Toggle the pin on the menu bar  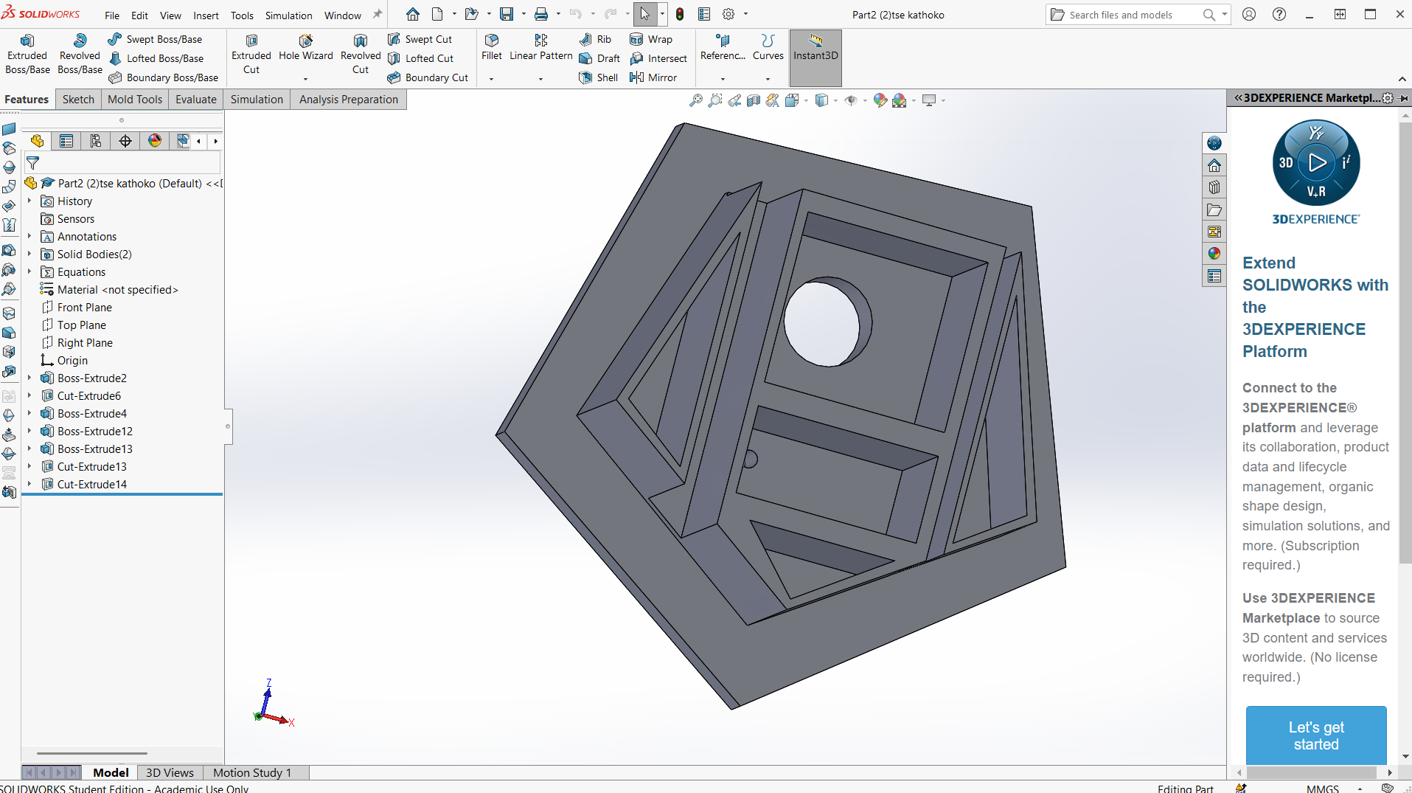coord(377,14)
